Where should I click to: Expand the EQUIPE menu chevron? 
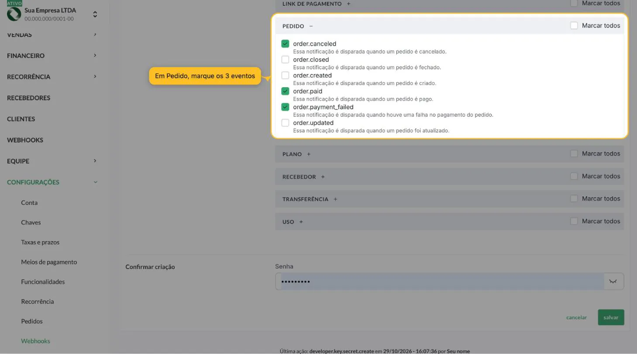coord(95,161)
